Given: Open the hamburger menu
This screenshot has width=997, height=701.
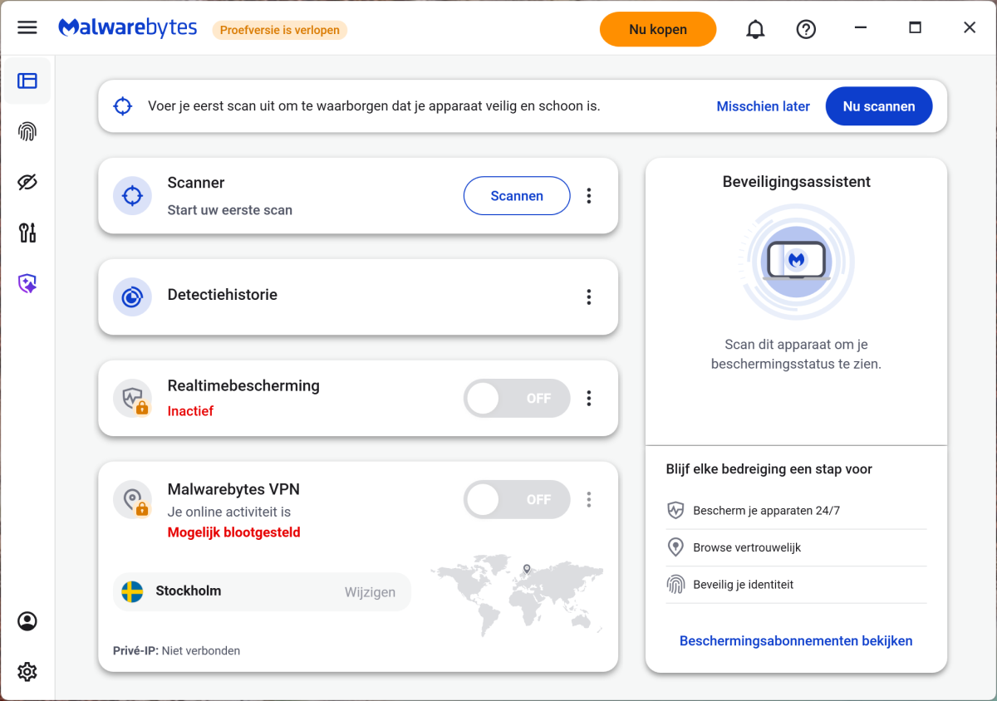Looking at the screenshot, I should pos(27,27).
